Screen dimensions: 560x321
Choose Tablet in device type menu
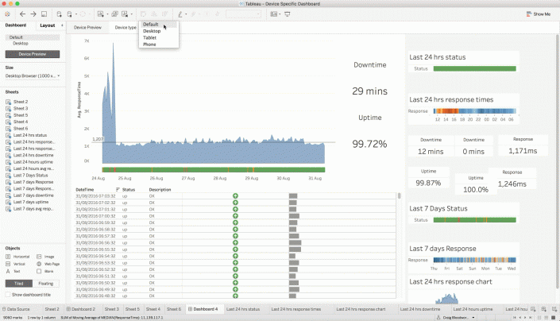pyautogui.click(x=159, y=37)
